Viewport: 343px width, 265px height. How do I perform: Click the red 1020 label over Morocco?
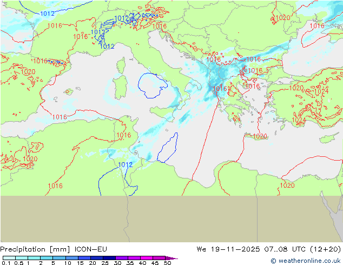[30, 158]
